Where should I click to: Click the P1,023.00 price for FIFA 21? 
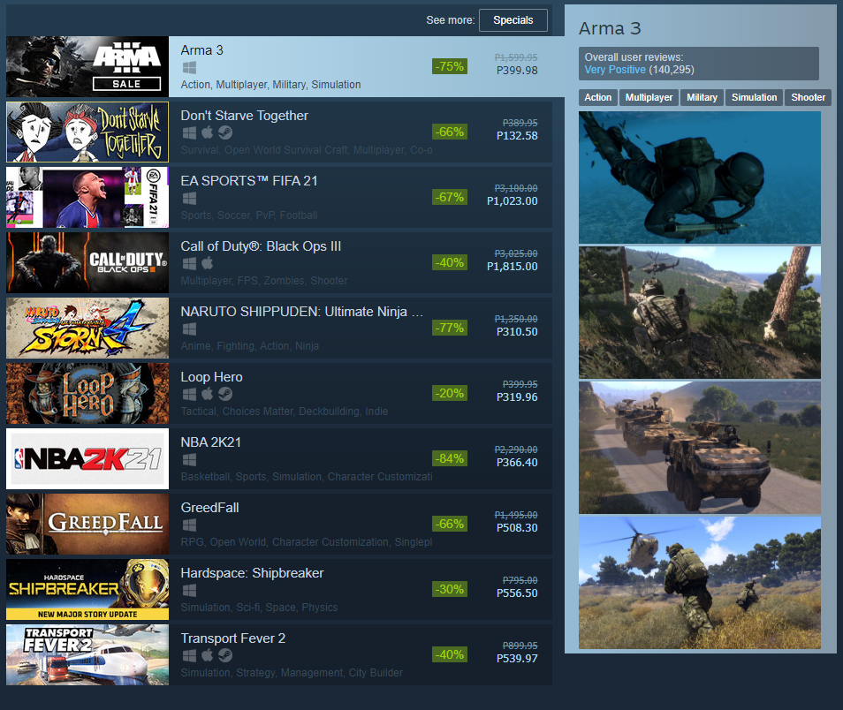(x=512, y=201)
